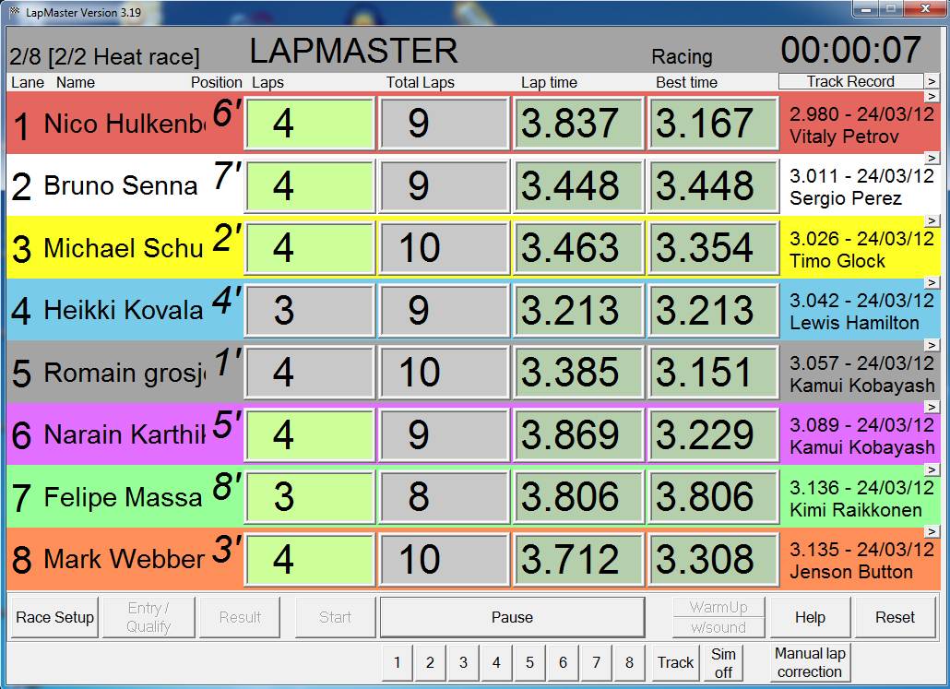Toggle lane 8 on or off
This screenshot has width=950, height=689.
pos(629,662)
